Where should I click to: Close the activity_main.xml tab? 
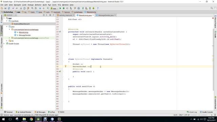click(74, 15)
